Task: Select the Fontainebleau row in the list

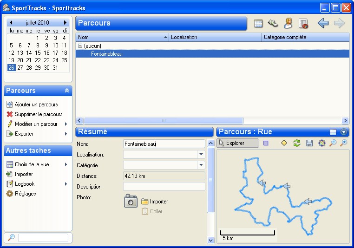Action: coord(212,54)
